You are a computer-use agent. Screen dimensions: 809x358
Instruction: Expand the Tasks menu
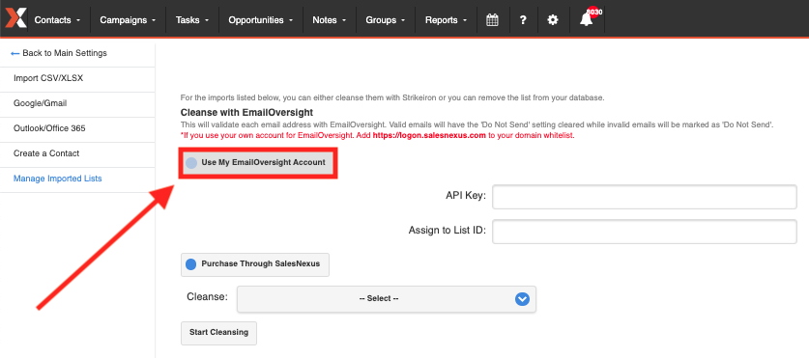point(192,20)
